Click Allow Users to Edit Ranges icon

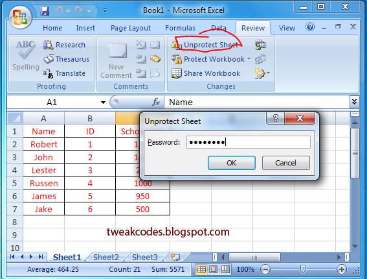[x=260, y=59]
